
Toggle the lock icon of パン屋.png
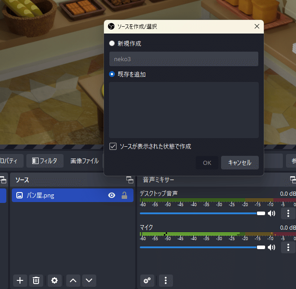(124, 195)
